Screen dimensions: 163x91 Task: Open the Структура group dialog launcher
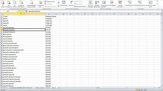(158, 9)
